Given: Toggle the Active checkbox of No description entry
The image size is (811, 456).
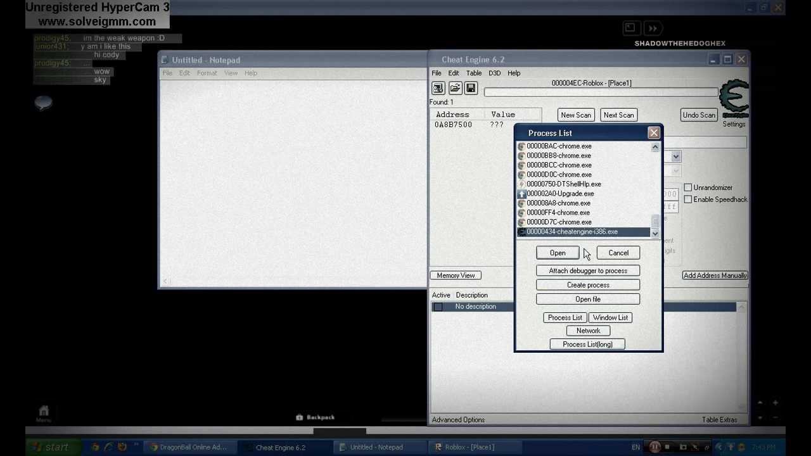Looking at the screenshot, I should tap(438, 307).
